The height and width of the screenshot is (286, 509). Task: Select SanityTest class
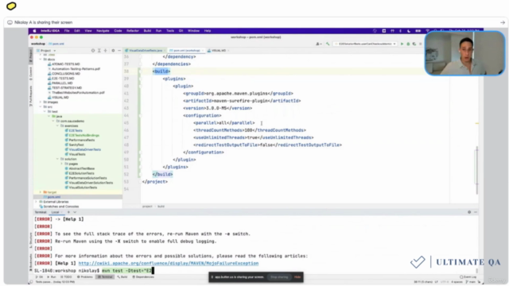coord(76,145)
